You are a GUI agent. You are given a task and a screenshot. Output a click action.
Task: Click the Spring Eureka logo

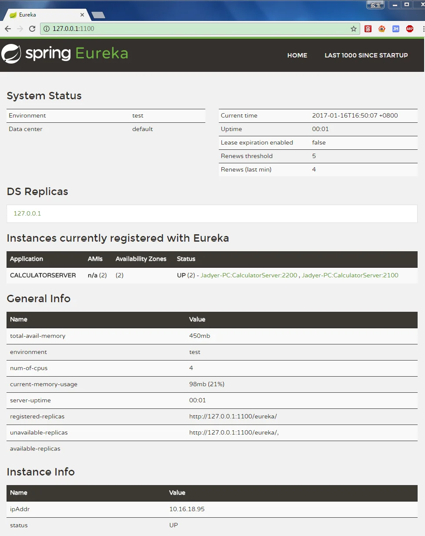65,54
